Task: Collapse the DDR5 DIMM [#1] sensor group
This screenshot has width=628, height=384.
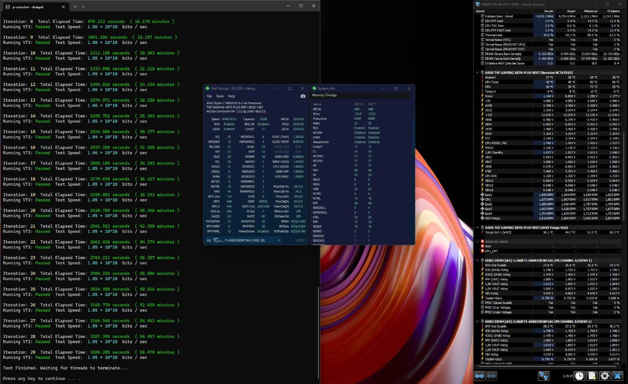Action: pos(477,260)
